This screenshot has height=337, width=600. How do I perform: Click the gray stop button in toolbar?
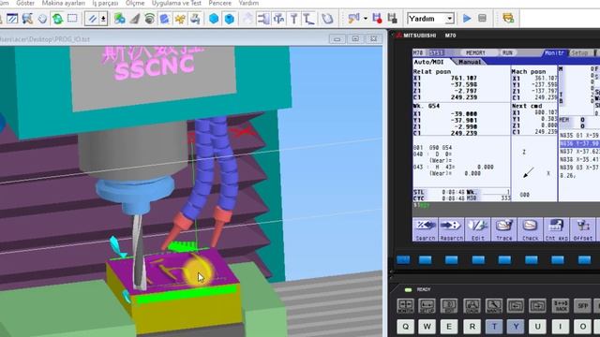point(482,19)
